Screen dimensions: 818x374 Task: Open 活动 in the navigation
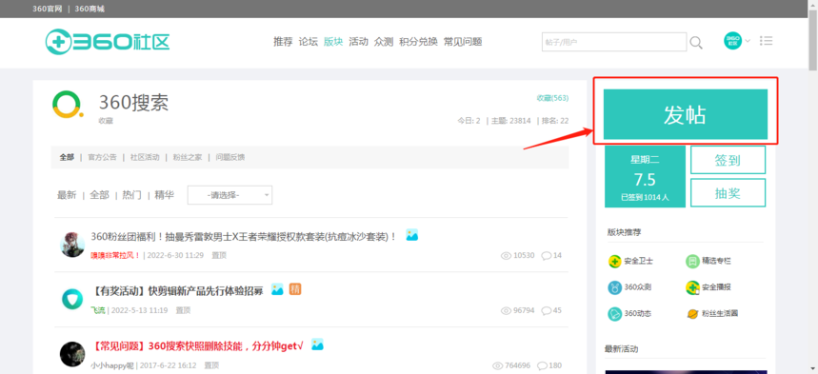tap(358, 42)
